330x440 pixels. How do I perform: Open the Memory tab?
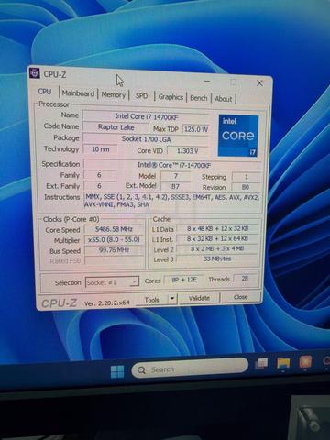pos(114,94)
